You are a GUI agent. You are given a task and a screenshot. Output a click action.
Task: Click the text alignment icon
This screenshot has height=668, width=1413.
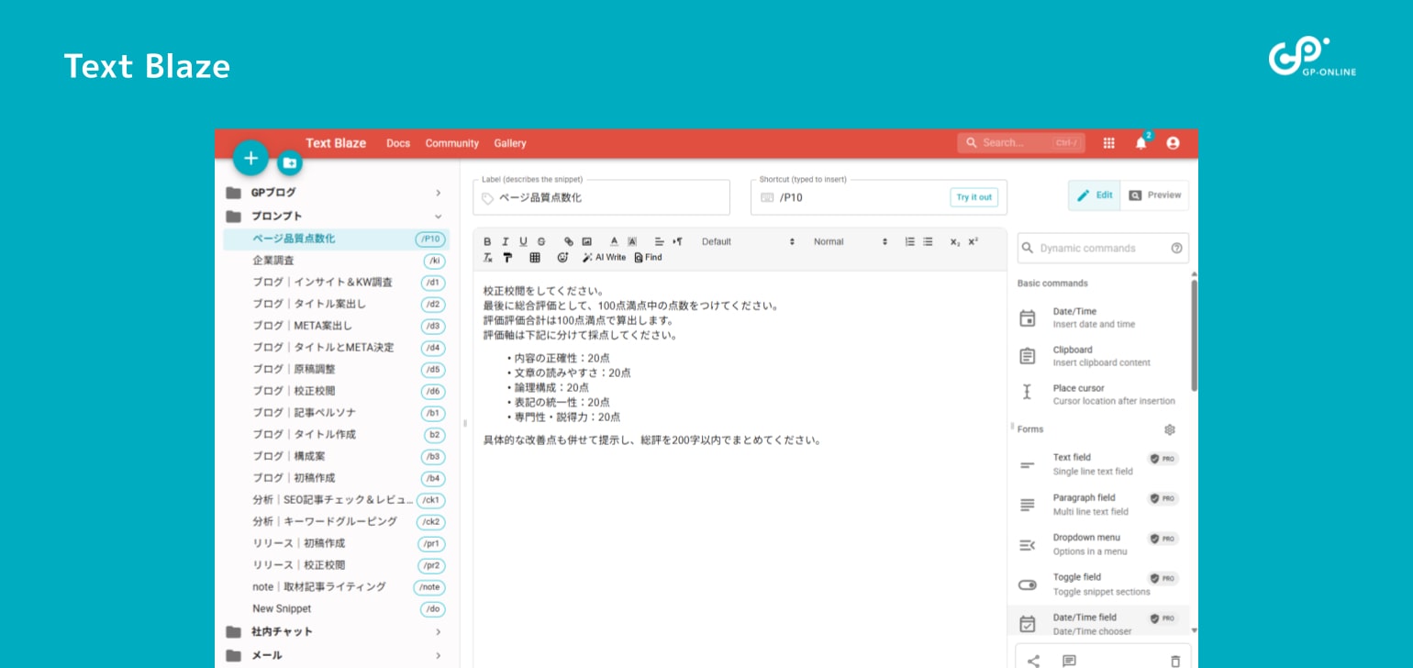(659, 241)
